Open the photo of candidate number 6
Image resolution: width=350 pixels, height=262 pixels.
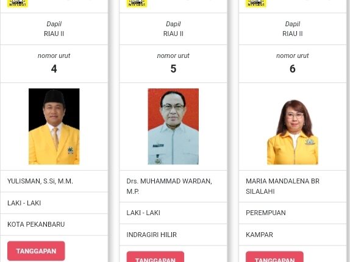[x=293, y=132]
